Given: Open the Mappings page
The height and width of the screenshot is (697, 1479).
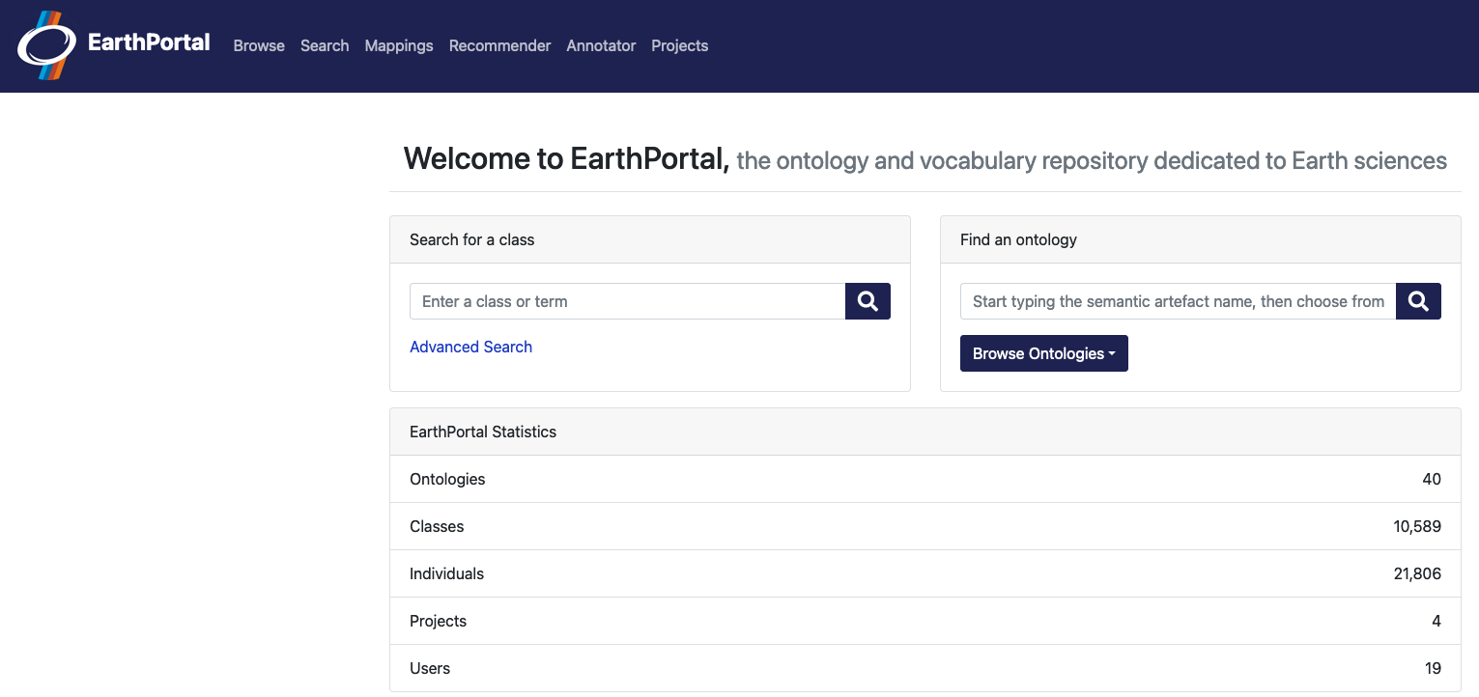Looking at the screenshot, I should pos(399,45).
